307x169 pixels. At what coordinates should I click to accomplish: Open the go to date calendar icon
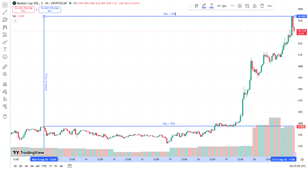[69, 166]
